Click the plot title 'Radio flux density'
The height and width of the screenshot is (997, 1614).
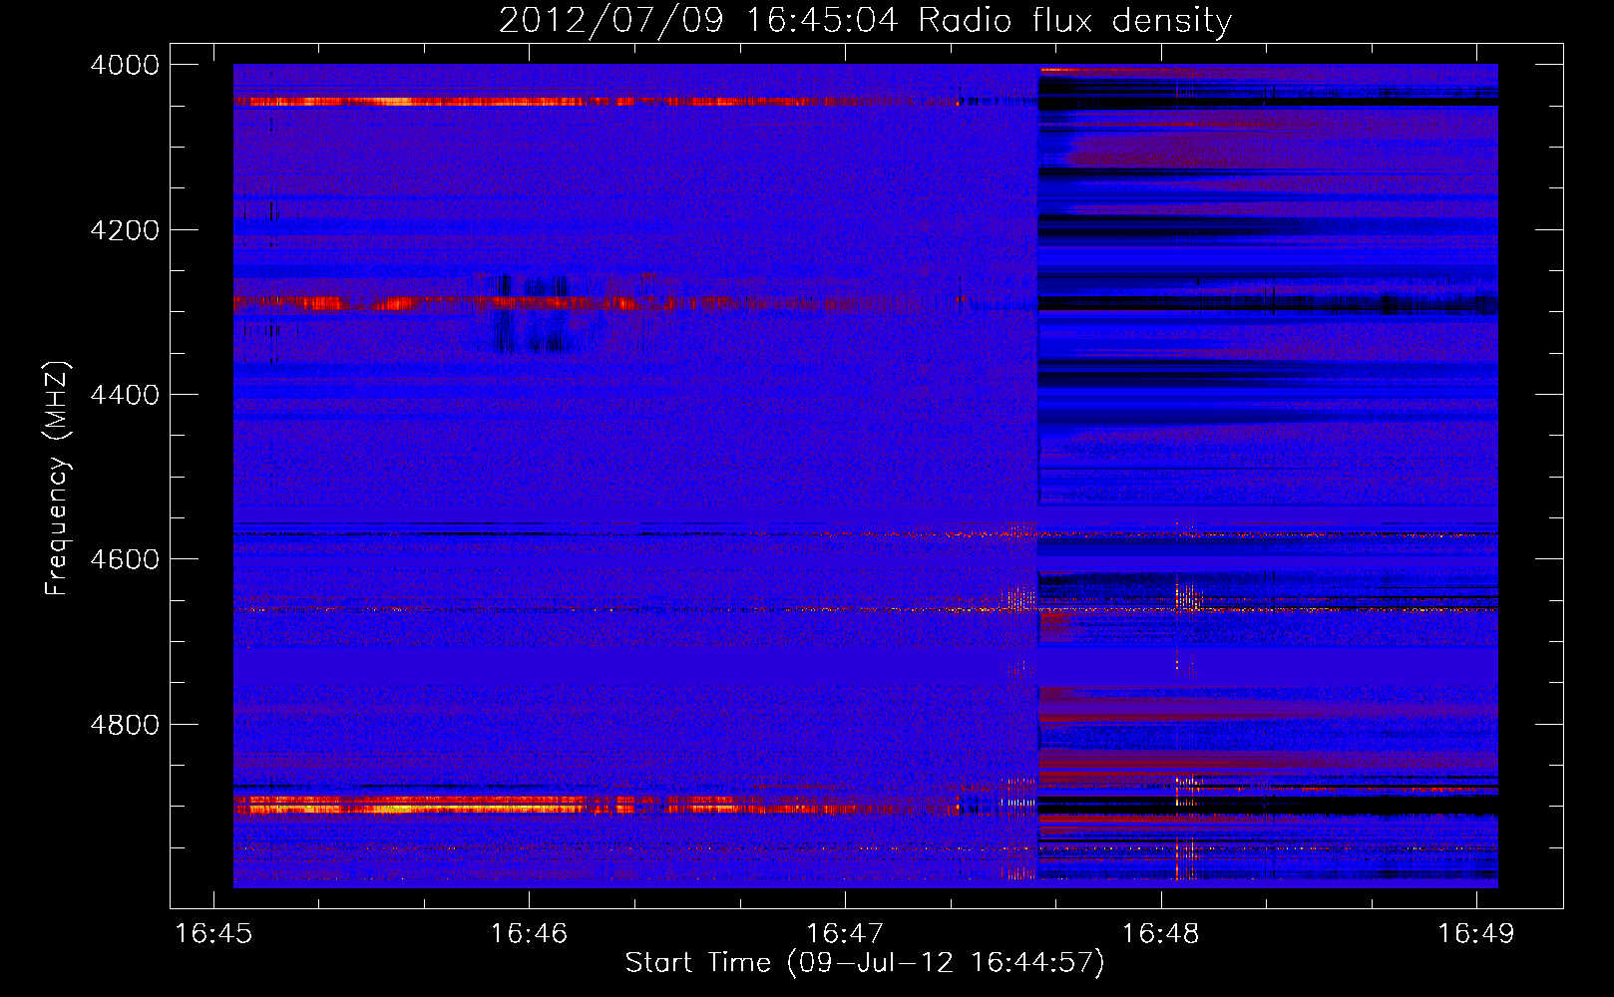click(x=1074, y=20)
